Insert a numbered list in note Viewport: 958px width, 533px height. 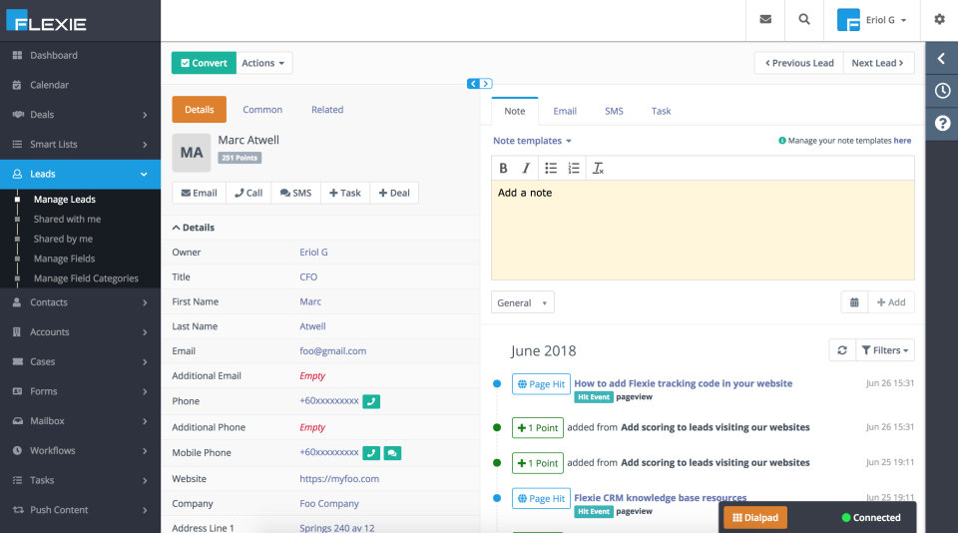pyautogui.click(x=573, y=168)
